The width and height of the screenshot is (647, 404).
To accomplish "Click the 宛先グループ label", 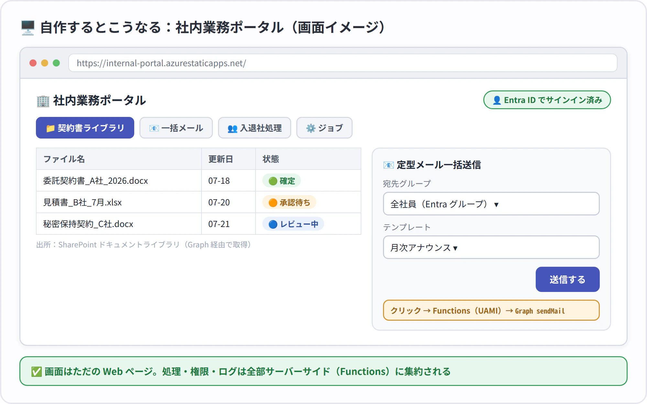I will pyautogui.click(x=407, y=183).
